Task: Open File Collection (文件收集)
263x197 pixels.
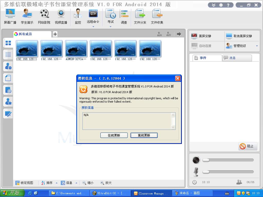Action: [x=157, y=16]
